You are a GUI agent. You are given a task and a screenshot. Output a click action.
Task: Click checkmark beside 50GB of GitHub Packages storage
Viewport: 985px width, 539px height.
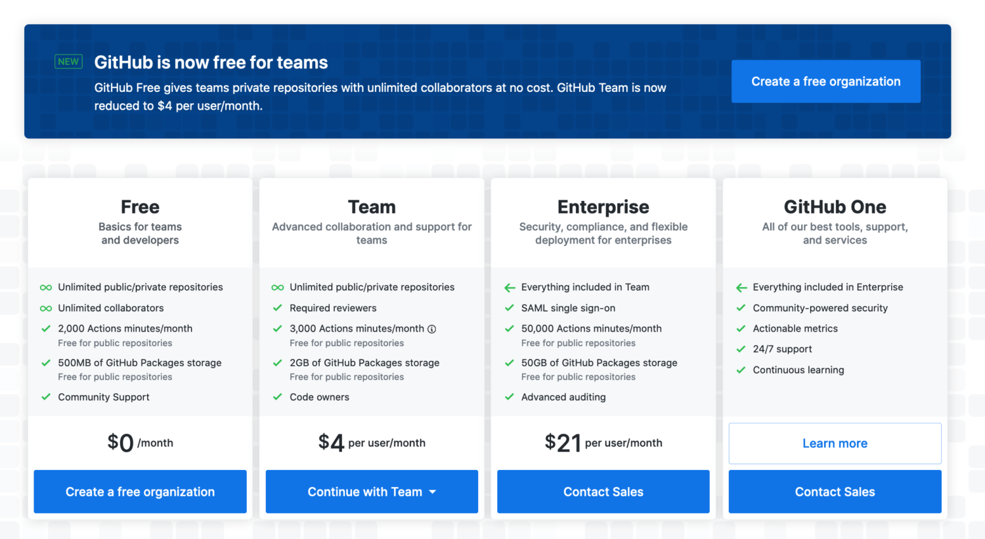click(510, 362)
